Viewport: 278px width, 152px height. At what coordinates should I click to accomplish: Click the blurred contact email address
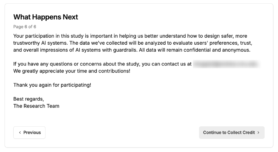click(x=226, y=64)
